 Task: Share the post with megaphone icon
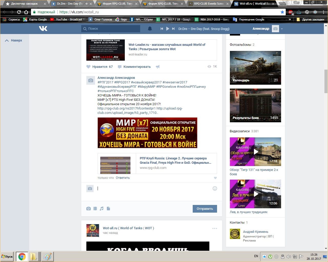[x=158, y=67]
